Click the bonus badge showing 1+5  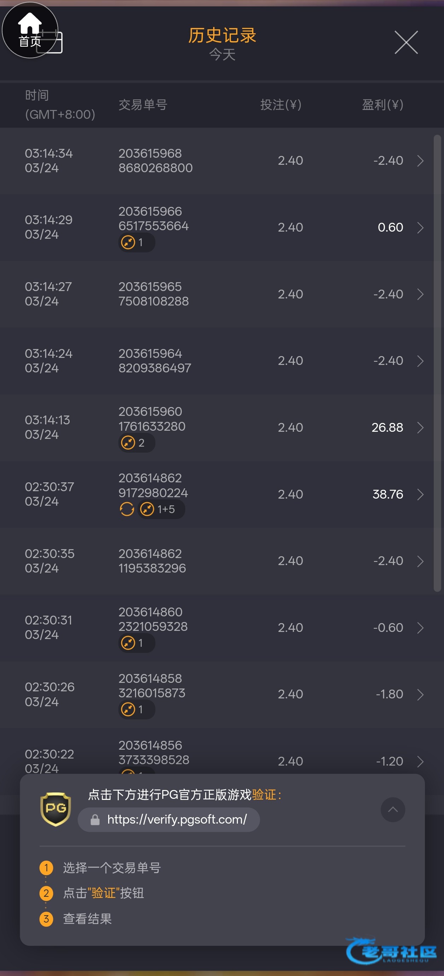[x=161, y=509]
